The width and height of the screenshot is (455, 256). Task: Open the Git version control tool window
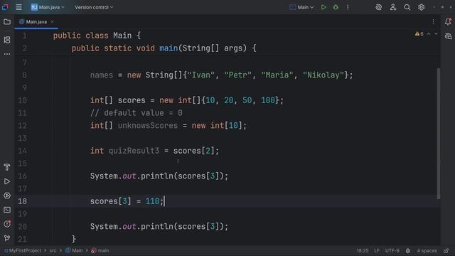(7, 238)
